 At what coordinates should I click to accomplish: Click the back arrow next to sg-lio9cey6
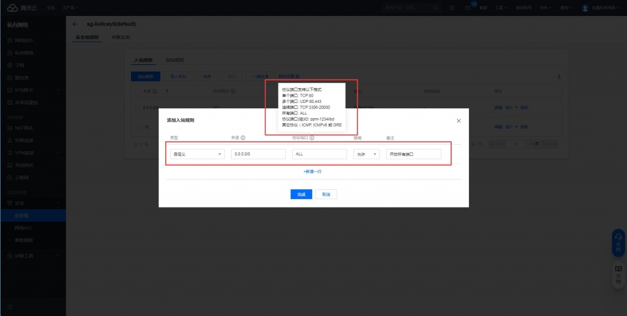(x=75, y=24)
